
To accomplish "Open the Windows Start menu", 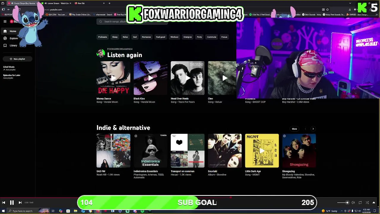I will tap(4, 211).
